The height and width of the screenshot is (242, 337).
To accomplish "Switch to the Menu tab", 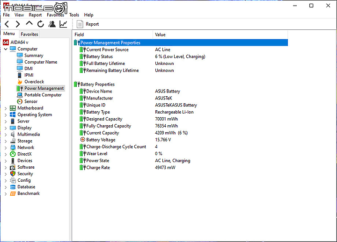I will coord(9,34).
